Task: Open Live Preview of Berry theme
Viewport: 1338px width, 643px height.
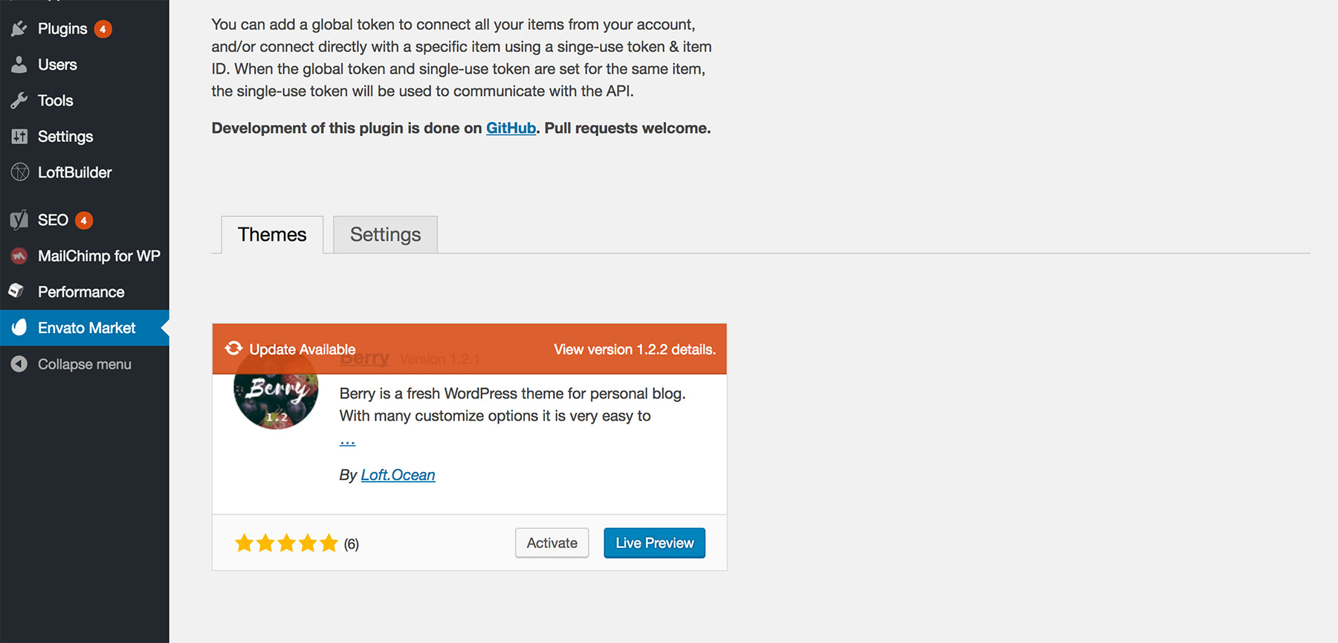Action: [654, 543]
